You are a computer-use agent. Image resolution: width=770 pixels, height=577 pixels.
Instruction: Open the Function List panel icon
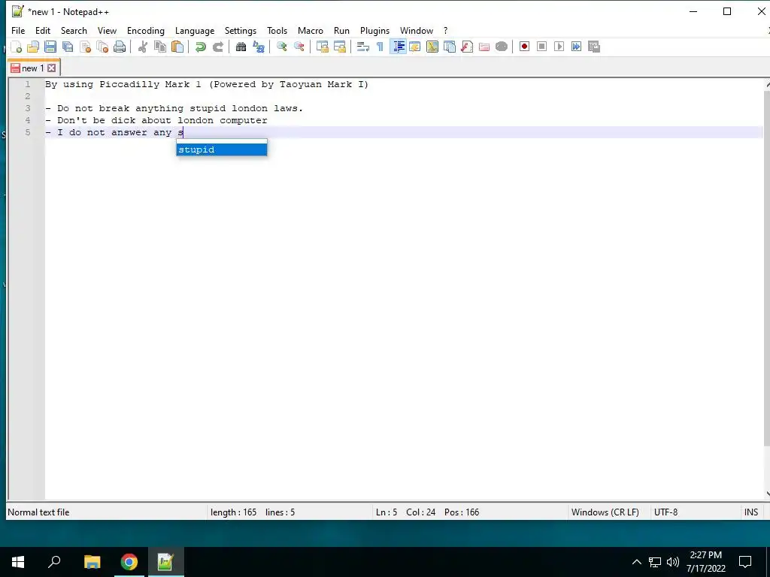(467, 47)
